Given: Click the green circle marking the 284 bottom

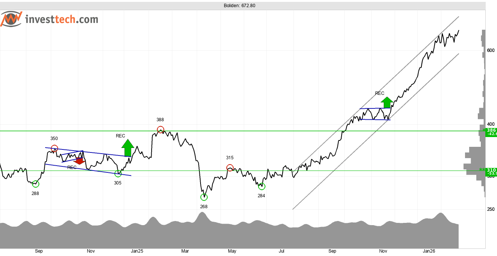Looking at the screenshot, I should (x=261, y=186).
